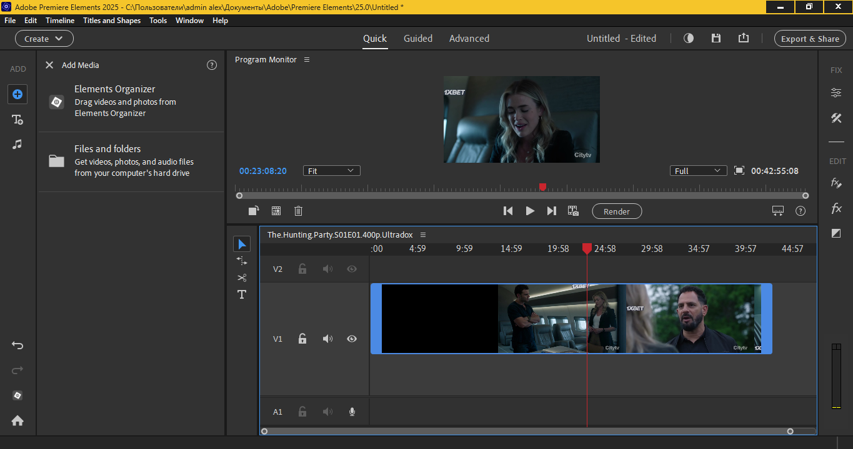Viewport: 853px width, 449px height.
Task: Mute the V1 track audio
Action: (327, 339)
